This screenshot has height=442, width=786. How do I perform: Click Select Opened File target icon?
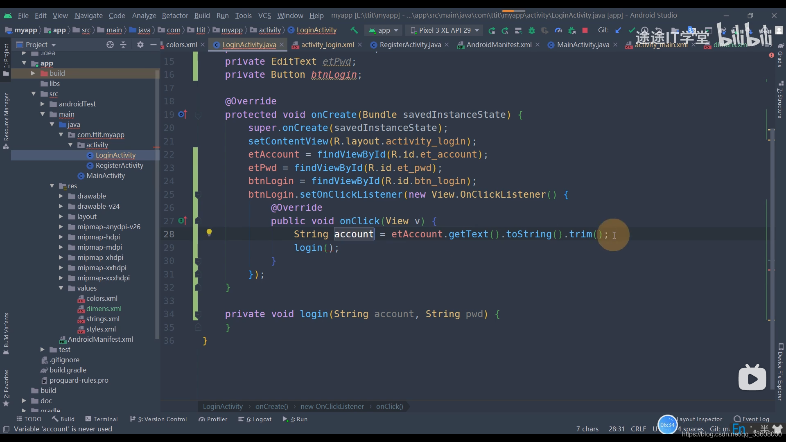[x=110, y=45]
